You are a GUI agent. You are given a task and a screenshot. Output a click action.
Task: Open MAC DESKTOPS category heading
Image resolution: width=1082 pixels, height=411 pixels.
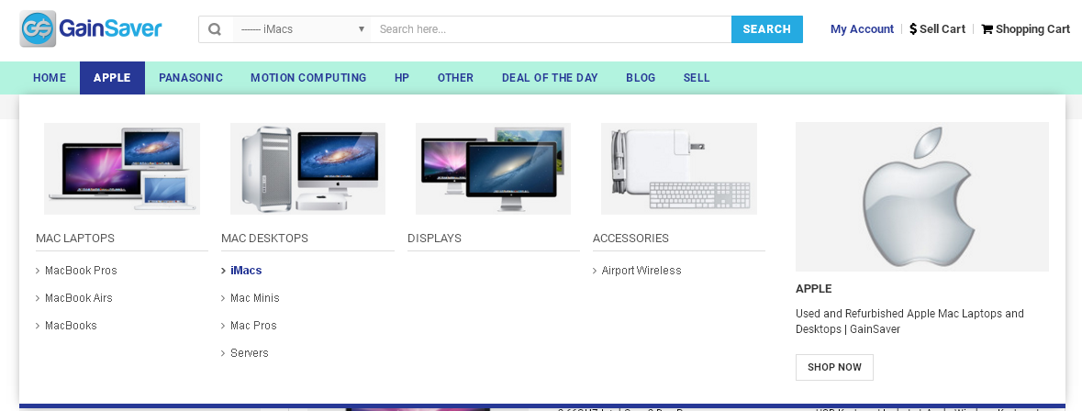point(264,238)
